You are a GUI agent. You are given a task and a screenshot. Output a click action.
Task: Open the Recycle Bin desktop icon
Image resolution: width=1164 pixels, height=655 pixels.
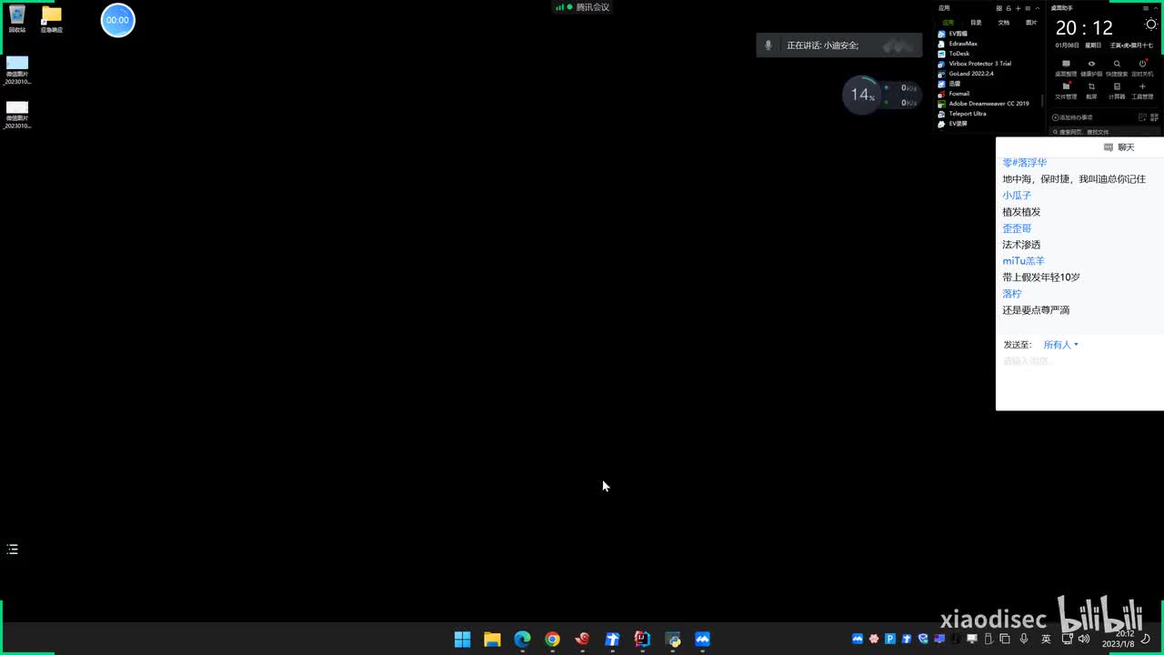(16, 18)
